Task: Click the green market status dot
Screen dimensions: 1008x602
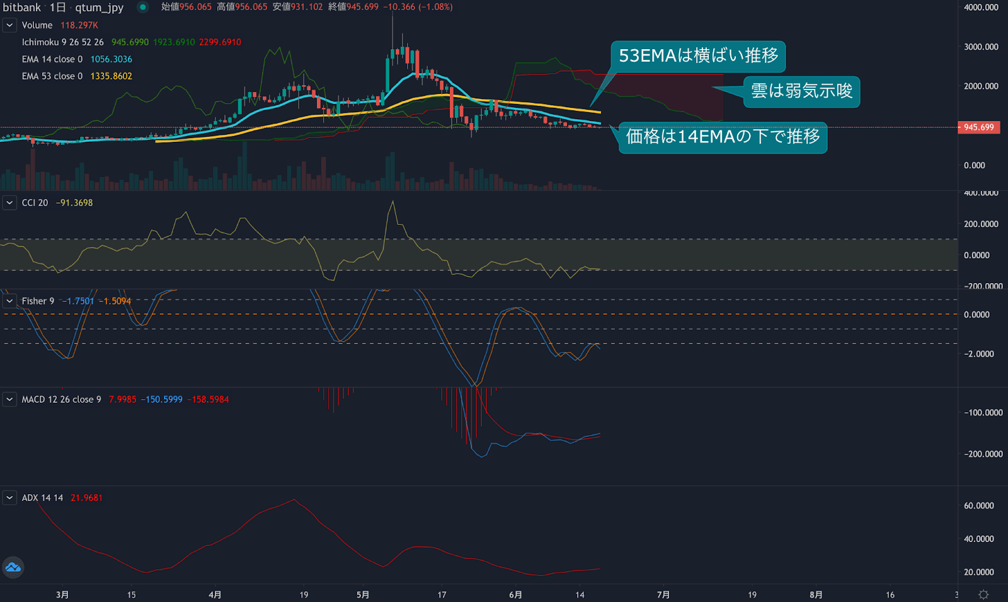Action: click(x=143, y=8)
